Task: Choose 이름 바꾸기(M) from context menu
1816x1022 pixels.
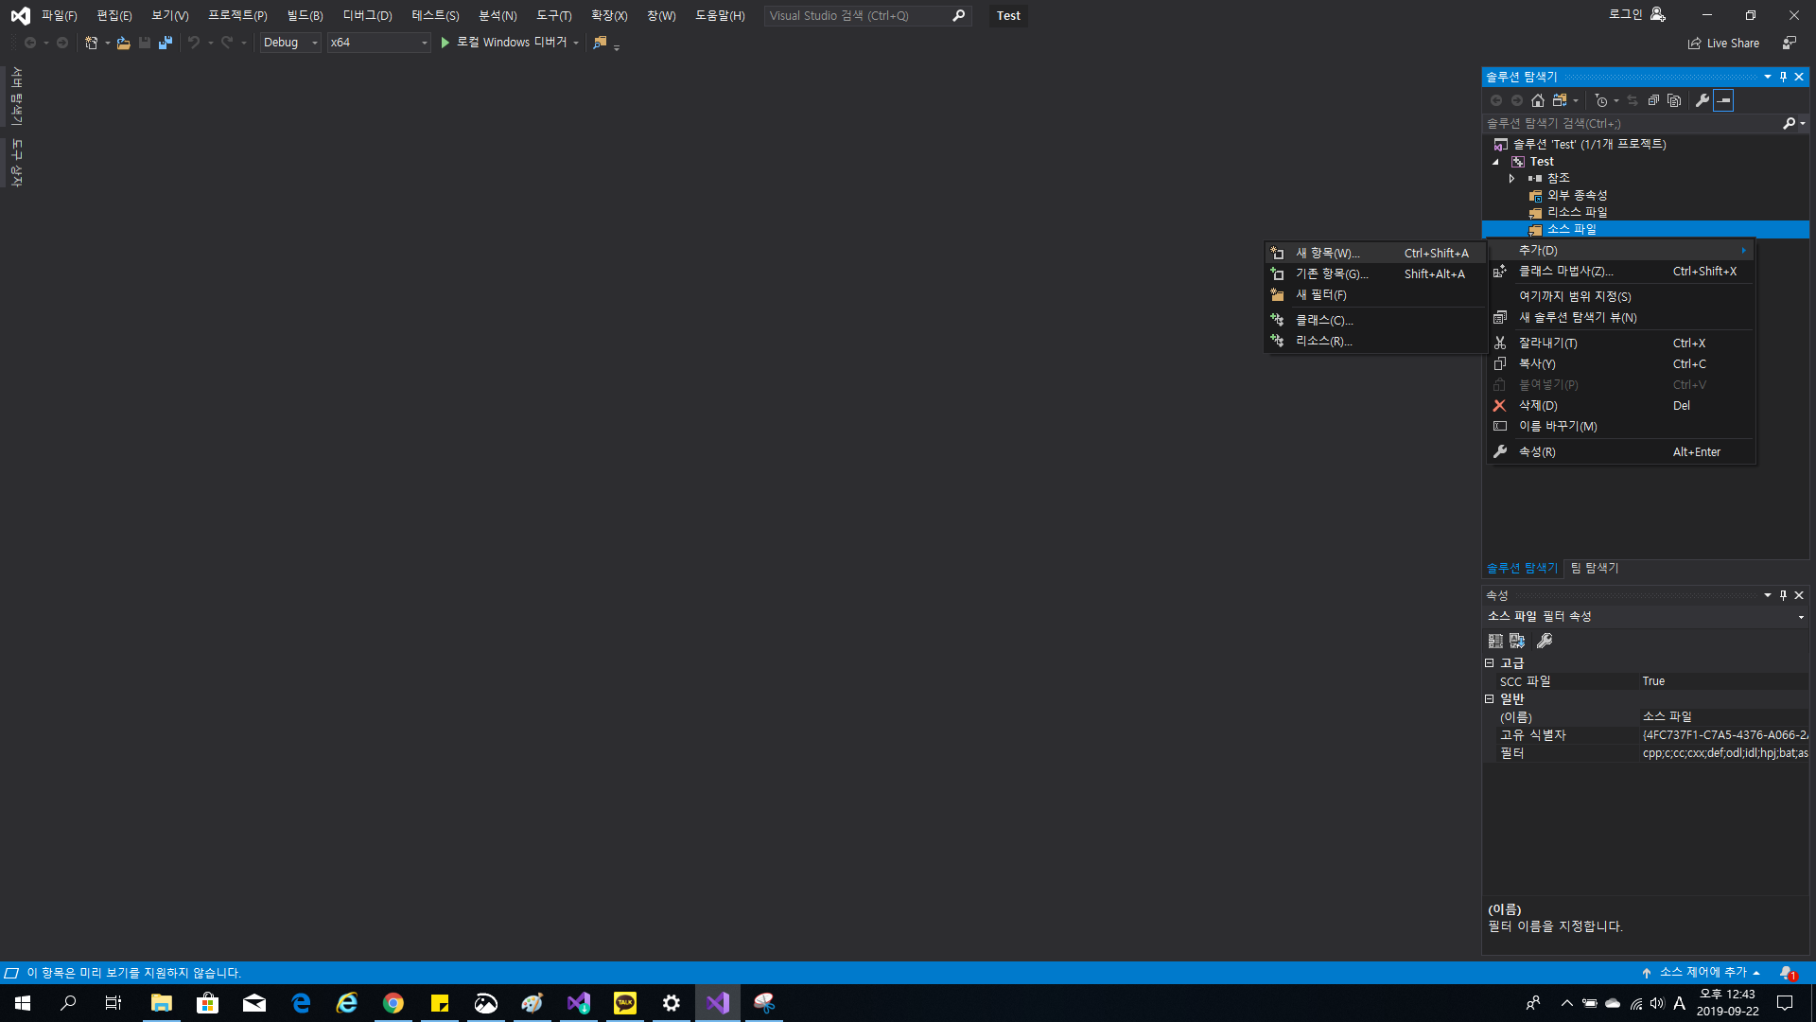Action: click(x=1557, y=426)
